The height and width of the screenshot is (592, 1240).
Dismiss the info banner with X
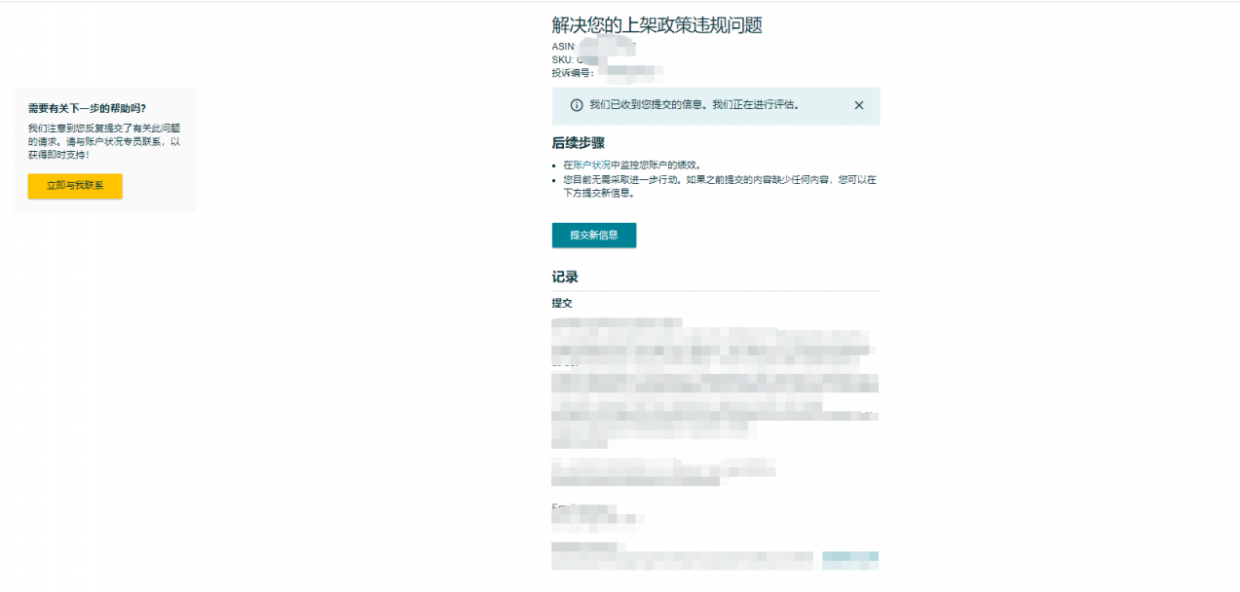(x=859, y=105)
